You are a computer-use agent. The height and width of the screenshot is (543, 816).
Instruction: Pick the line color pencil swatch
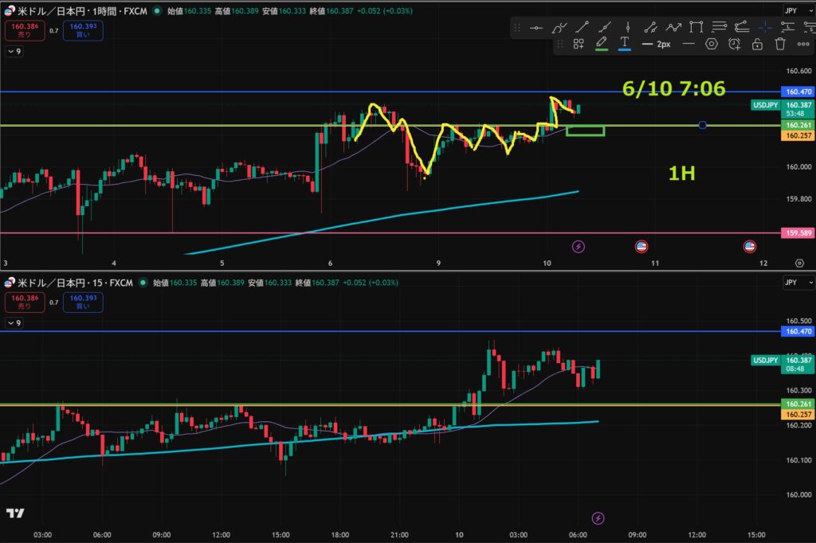point(601,44)
